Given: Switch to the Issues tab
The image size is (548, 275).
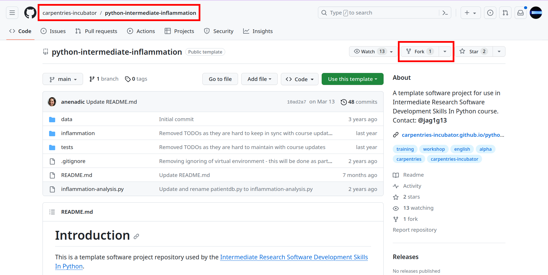Looking at the screenshot, I should pos(53,31).
